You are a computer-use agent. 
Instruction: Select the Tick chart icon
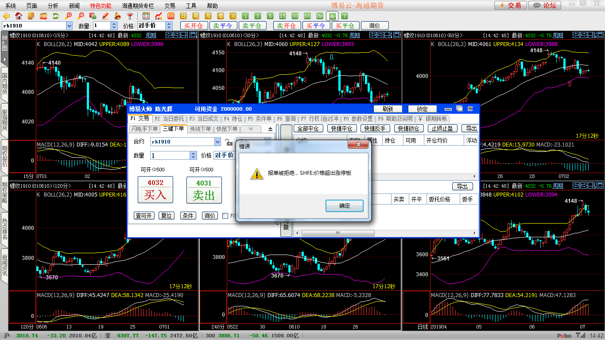click(x=171, y=16)
